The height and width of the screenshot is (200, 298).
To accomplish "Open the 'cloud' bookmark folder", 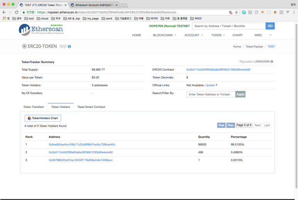I will (x=42, y=18).
